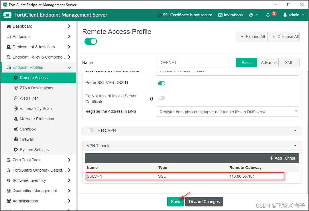
Task: Expand the Quarantine Management chevron
Action: pos(69,190)
